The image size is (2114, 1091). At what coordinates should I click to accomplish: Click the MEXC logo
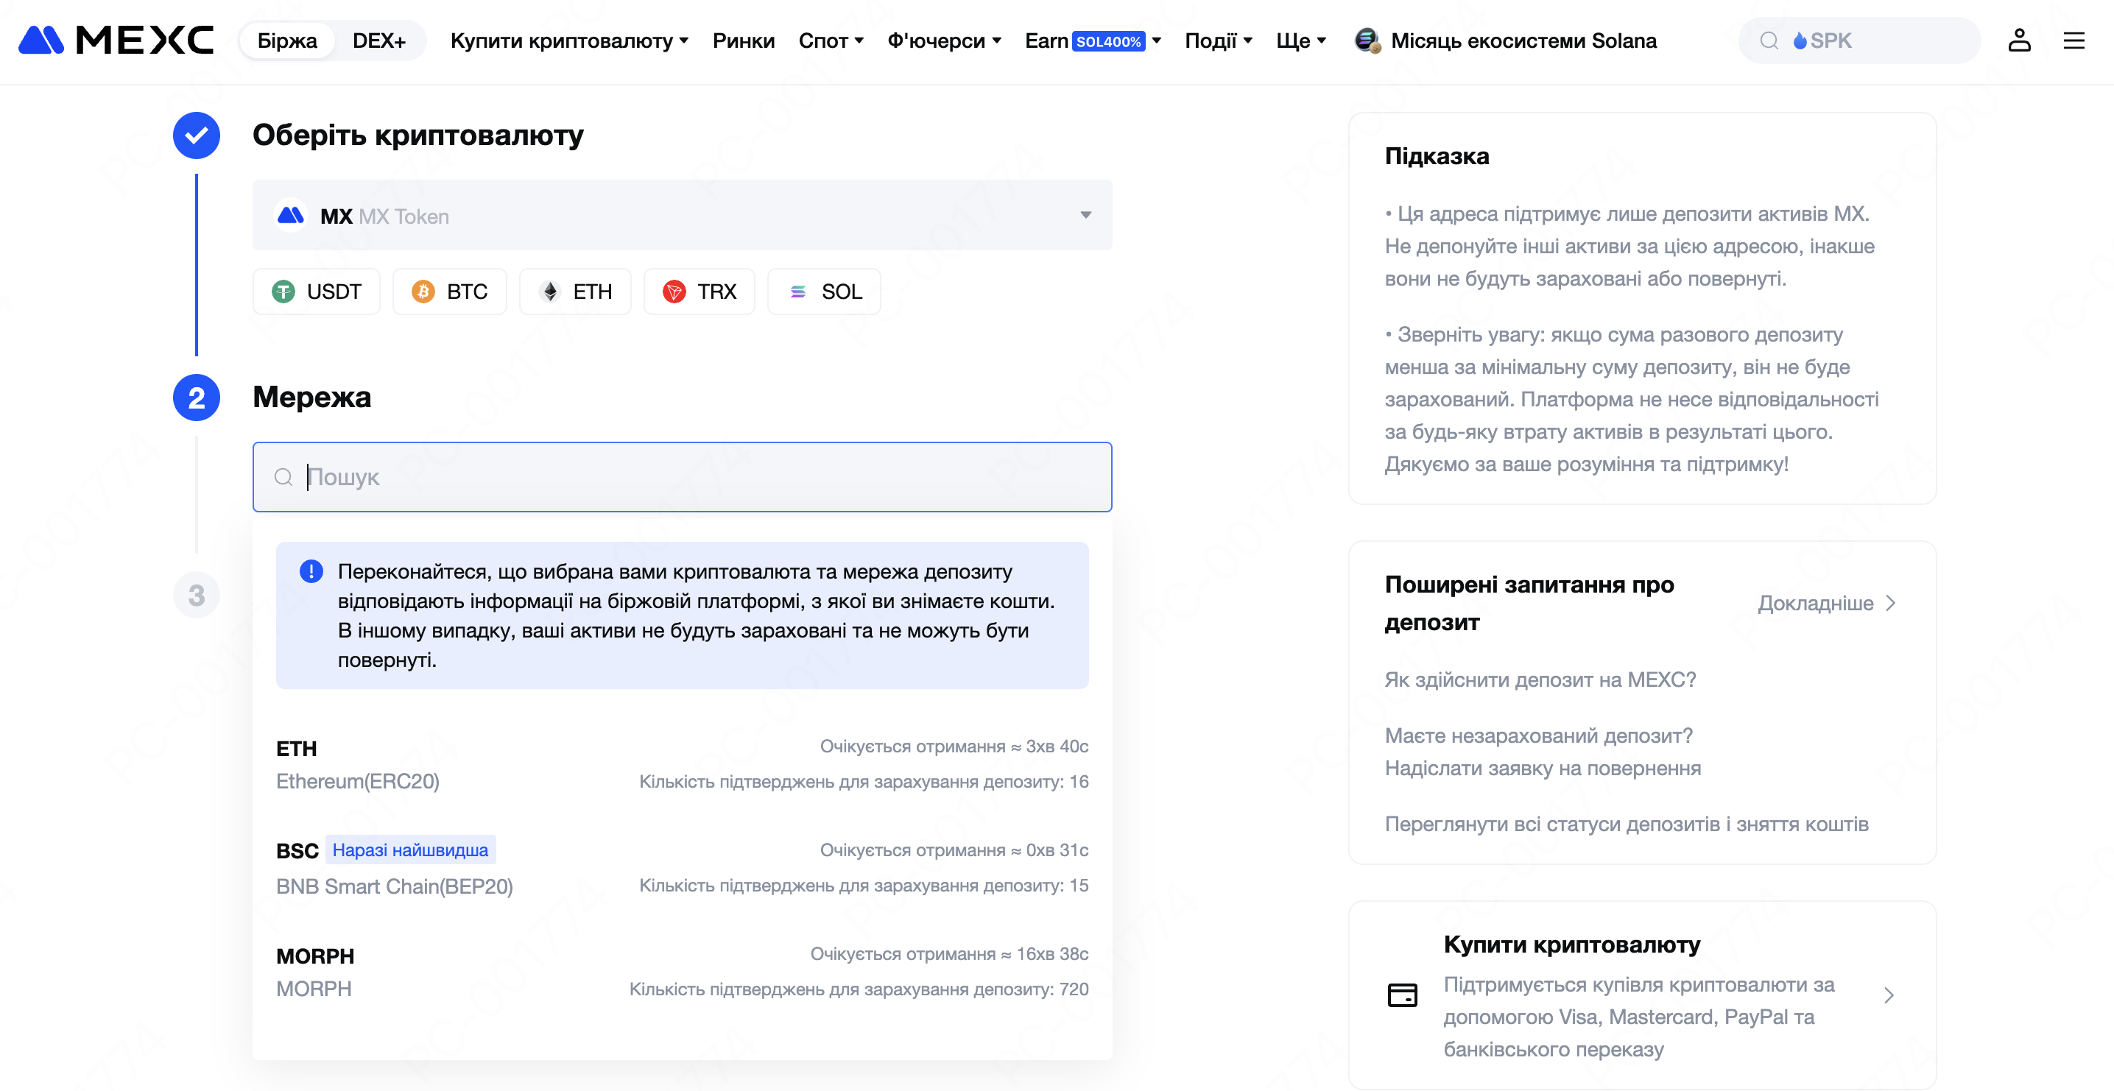(116, 40)
